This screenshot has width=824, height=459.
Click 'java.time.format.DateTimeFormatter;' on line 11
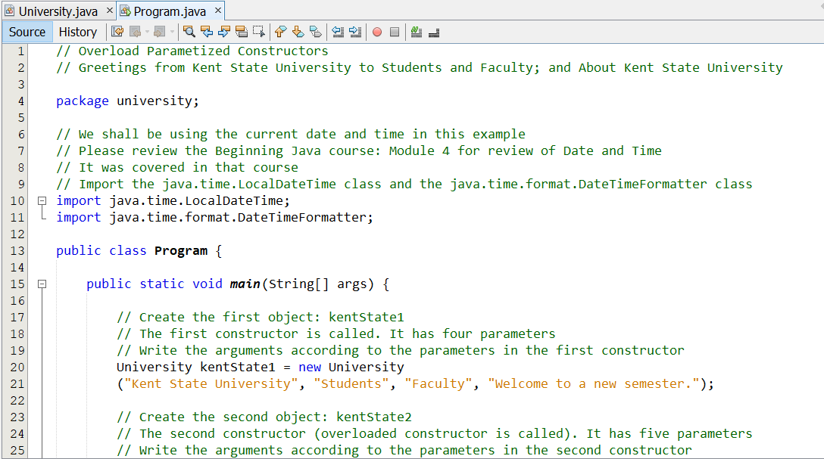tap(241, 217)
